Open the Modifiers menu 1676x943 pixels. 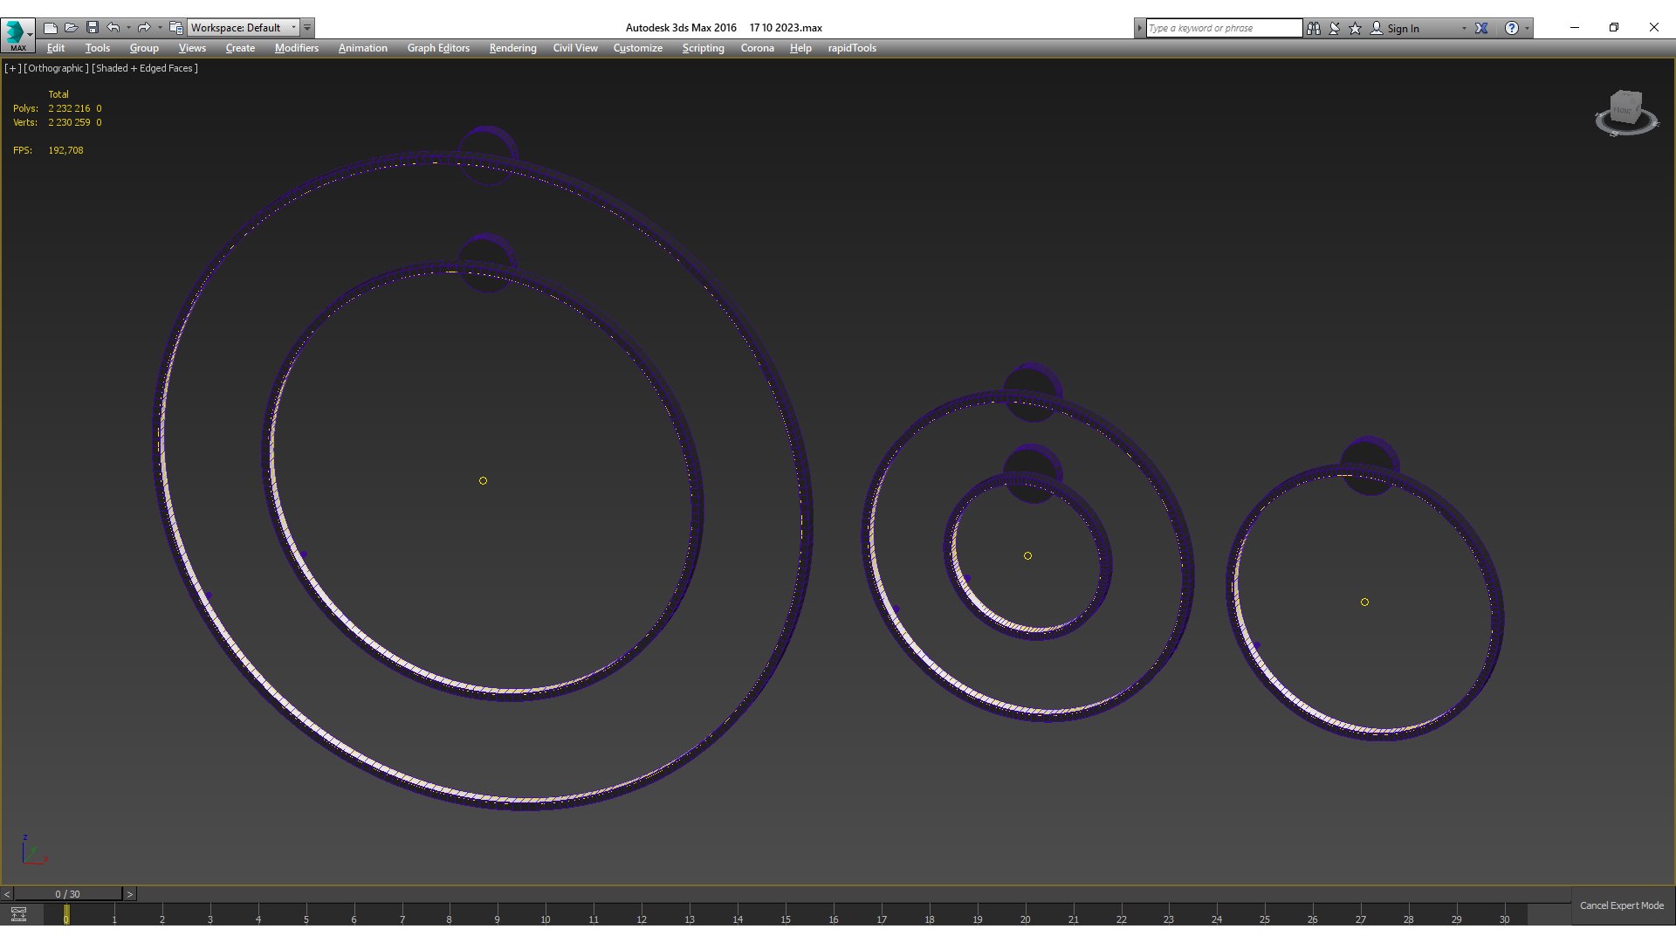coord(297,48)
